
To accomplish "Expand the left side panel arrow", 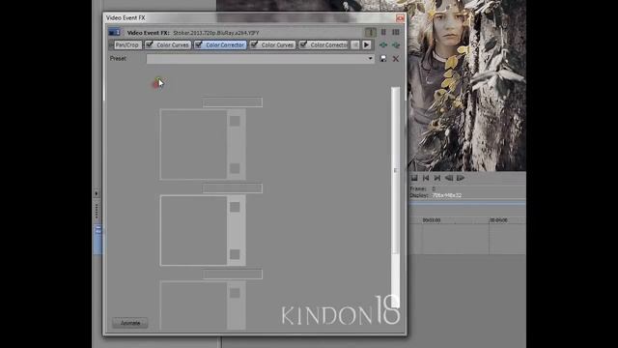I will point(97,193).
